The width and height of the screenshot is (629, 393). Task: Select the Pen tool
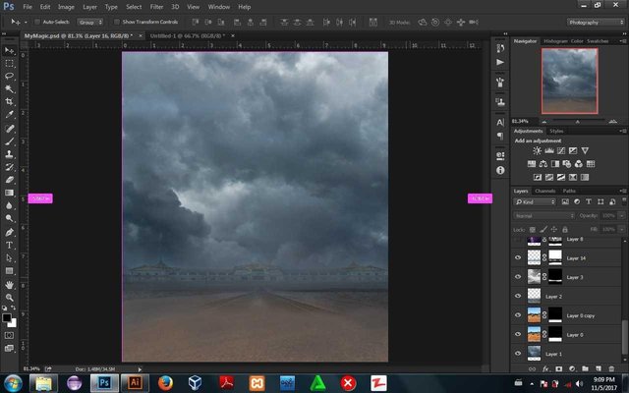click(9, 232)
